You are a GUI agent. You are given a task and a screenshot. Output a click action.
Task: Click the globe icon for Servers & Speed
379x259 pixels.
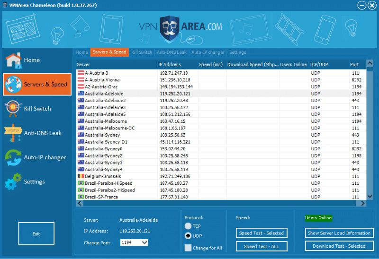pos(13,85)
